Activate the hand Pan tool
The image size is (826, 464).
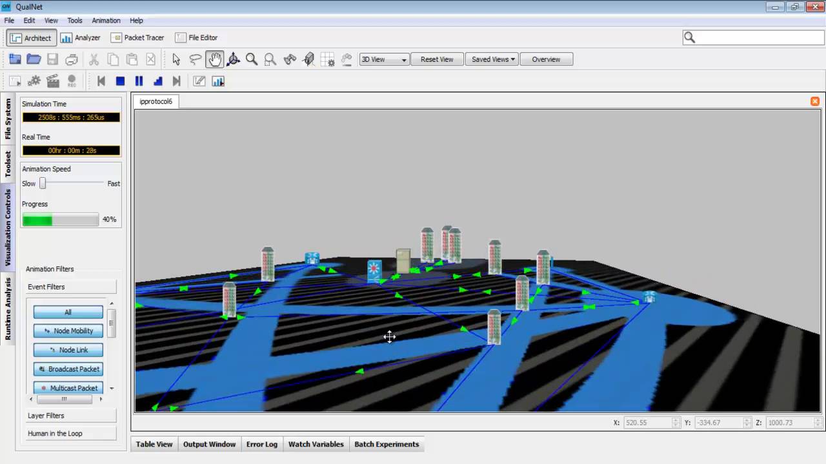tap(214, 59)
